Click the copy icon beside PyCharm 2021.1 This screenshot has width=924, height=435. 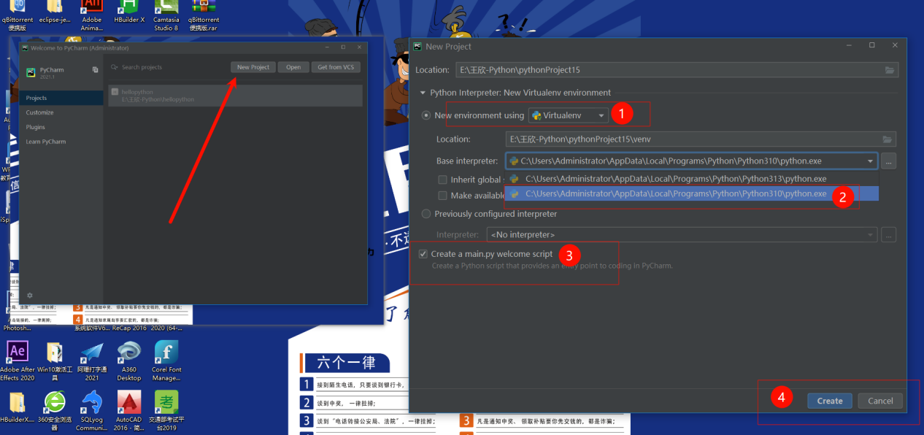tap(95, 70)
